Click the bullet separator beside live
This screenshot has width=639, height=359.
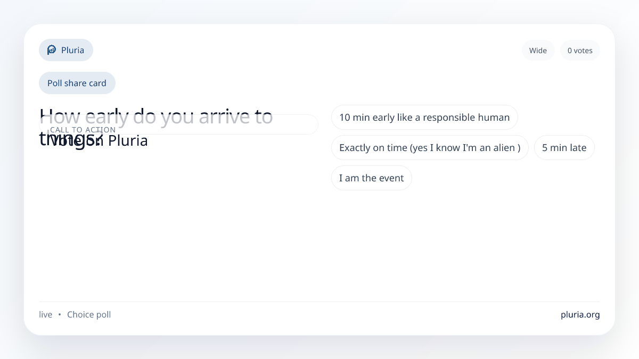coord(60,314)
